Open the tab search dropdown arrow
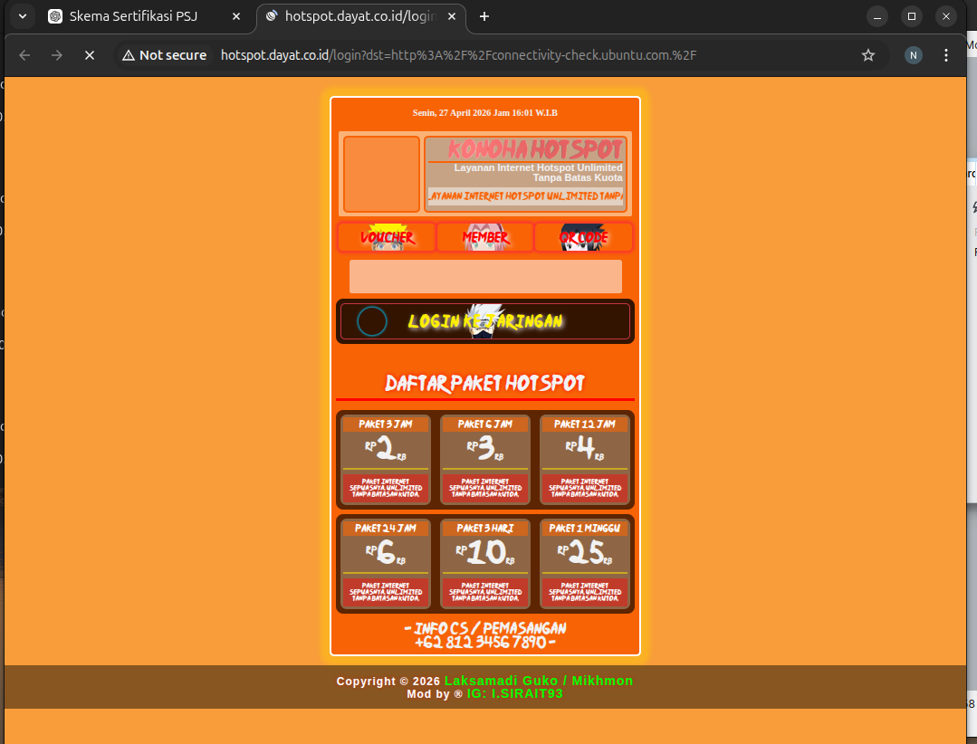This screenshot has width=977, height=744. tap(23, 16)
